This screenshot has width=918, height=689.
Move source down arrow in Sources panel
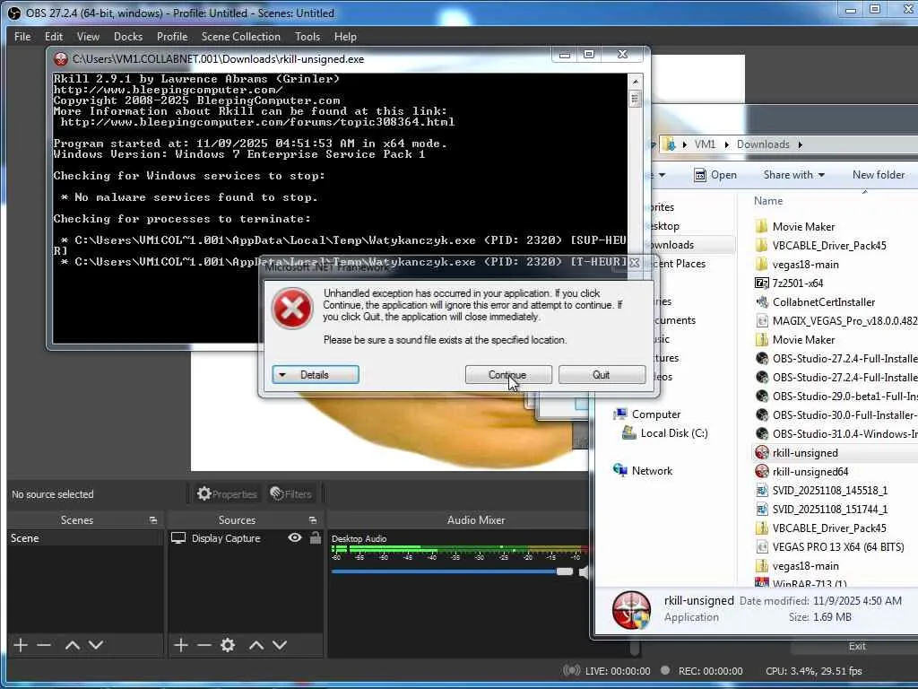coord(280,645)
